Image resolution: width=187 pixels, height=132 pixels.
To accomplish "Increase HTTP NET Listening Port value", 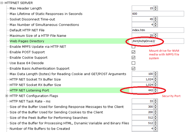I will [156, 89].
